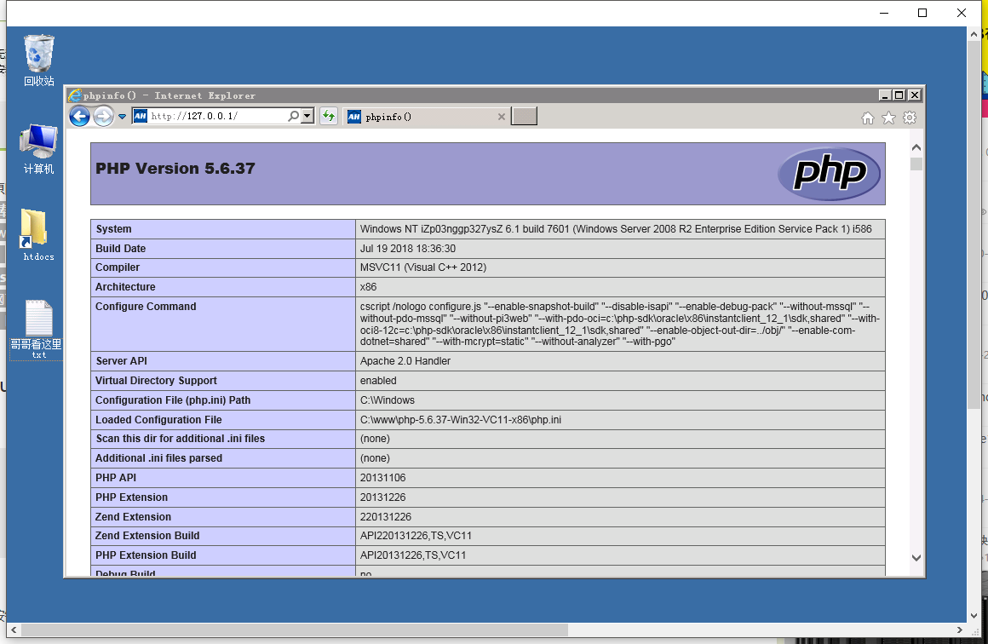Click the Apache 2.0 Handler value

click(x=405, y=361)
